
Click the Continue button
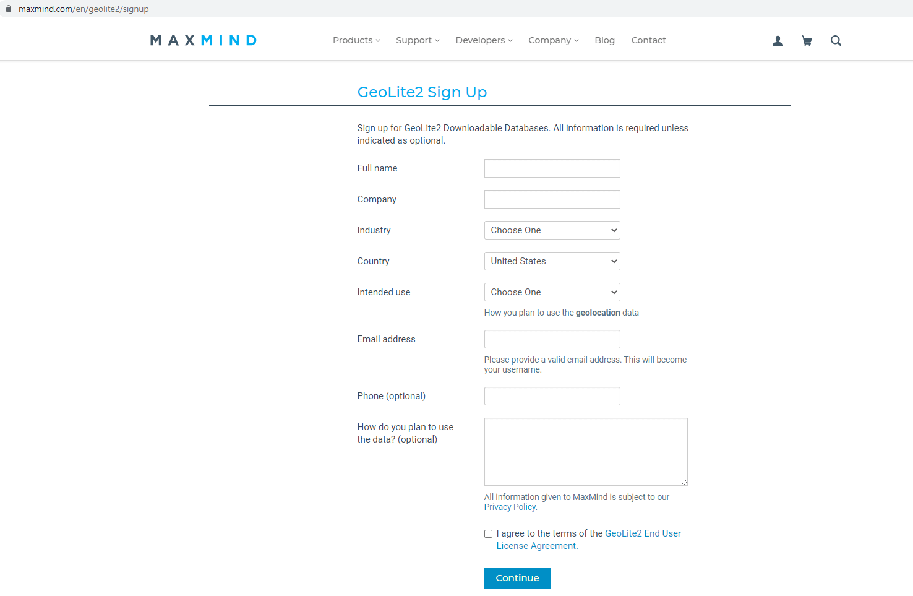(x=517, y=577)
